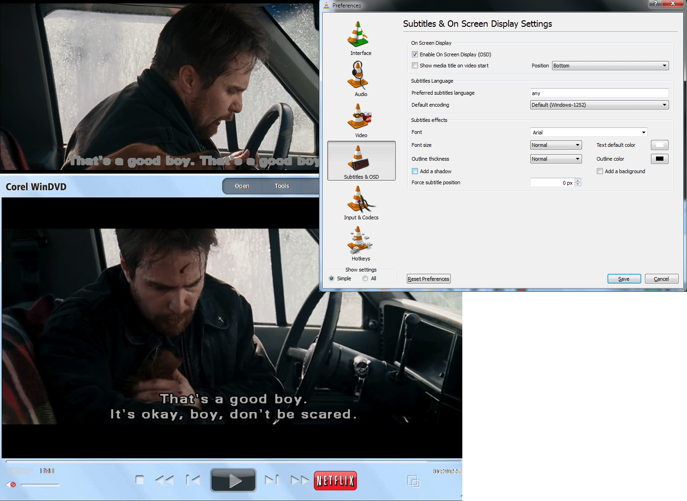This screenshot has height=501, width=687.
Task: Enable the Add a shadow checkbox
Action: [415, 171]
